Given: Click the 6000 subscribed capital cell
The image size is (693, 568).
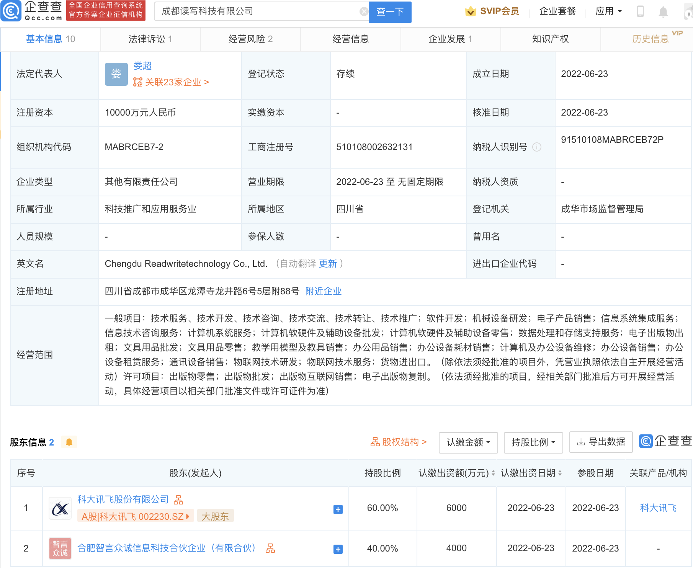Looking at the screenshot, I should click(456, 508).
